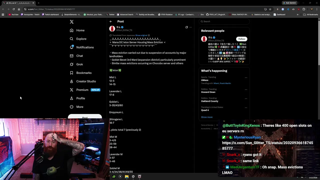Open Premium in X sidebar
This screenshot has width=320, height=180.
pyautogui.click(x=85, y=90)
